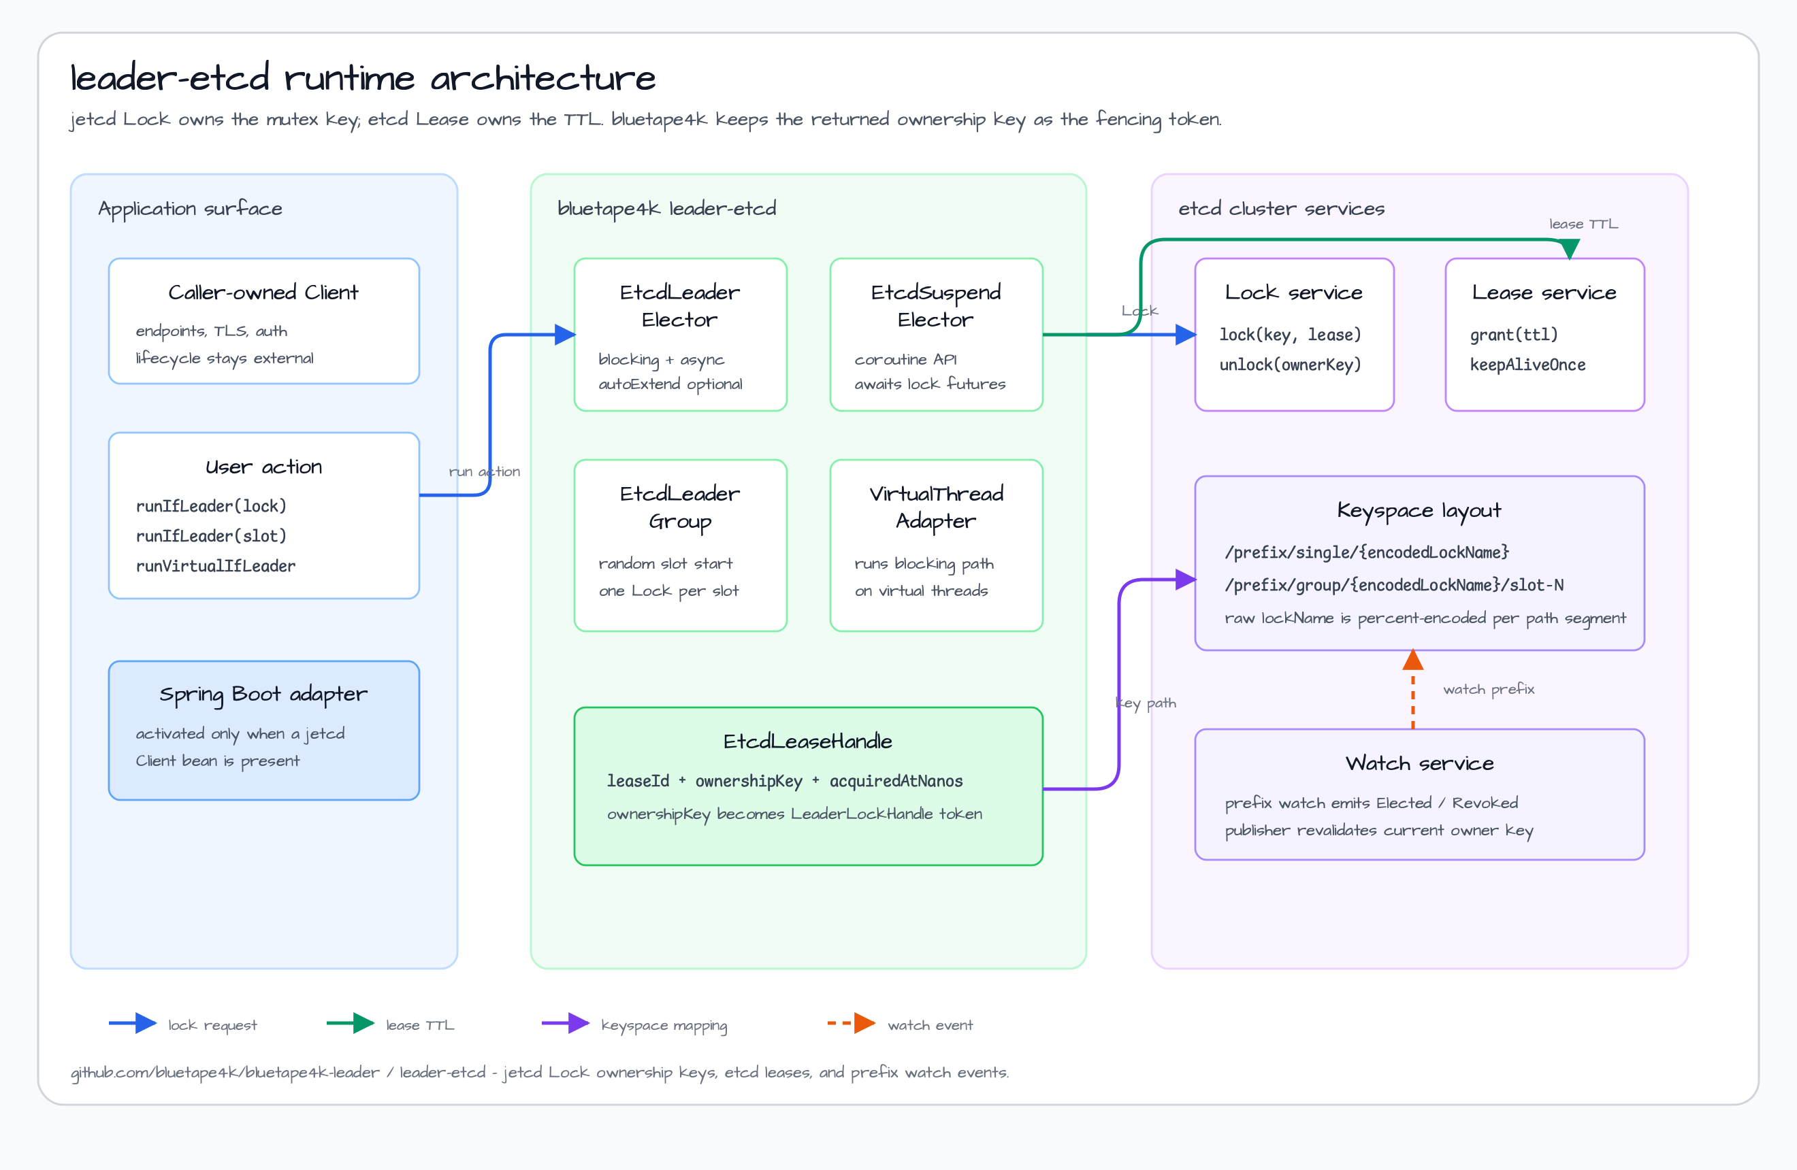1797x1170 pixels.
Task: Click 'leaseId + ownershipKey + acquiredAtNanos' text
Action: [785, 781]
